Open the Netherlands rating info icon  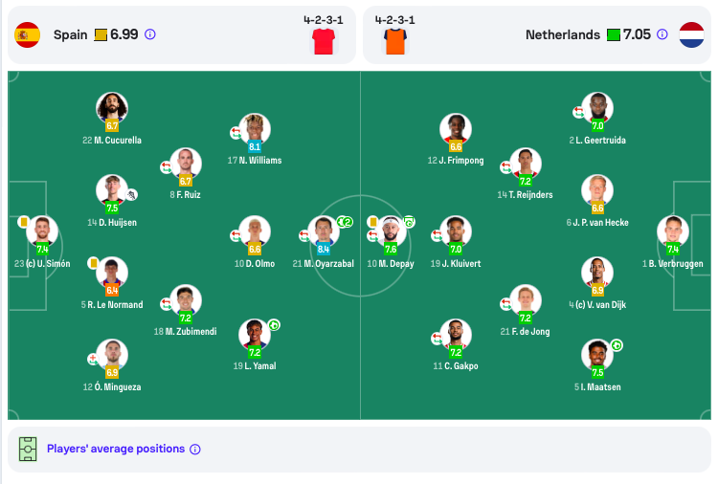coord(662,34)
